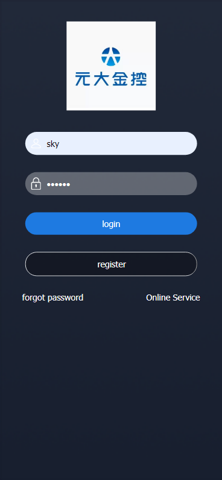The image size is (222, 480).
Task: Click the 元大金控 Chinese text in logo
Action: click(110, 79)
